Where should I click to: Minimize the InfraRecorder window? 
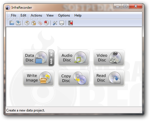(x=118, y=6)
